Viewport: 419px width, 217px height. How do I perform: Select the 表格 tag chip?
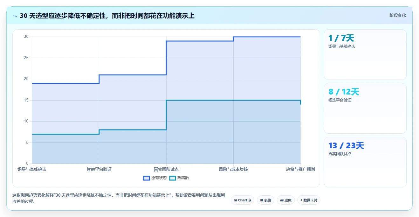[x=265, y=200]
